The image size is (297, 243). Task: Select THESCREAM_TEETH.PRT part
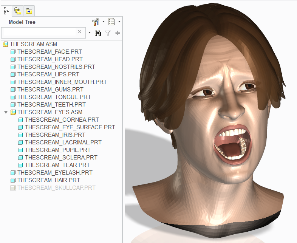[51, 105]
